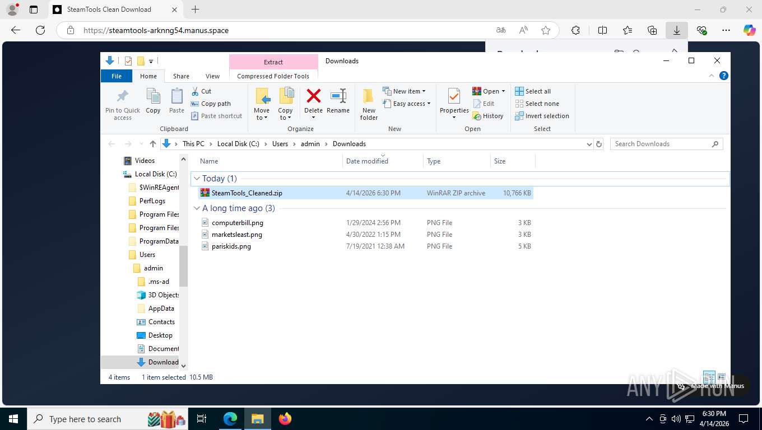Screen dimensions: 762x430
Task: Click Users in address breadcrumb
Action: 280,144
